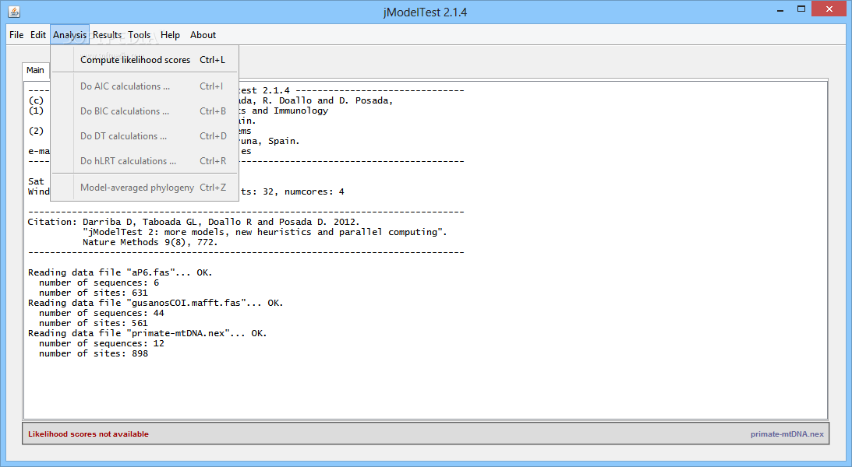
Task: Click the 'number of sequences: 6' line
Action: point(99,283)
